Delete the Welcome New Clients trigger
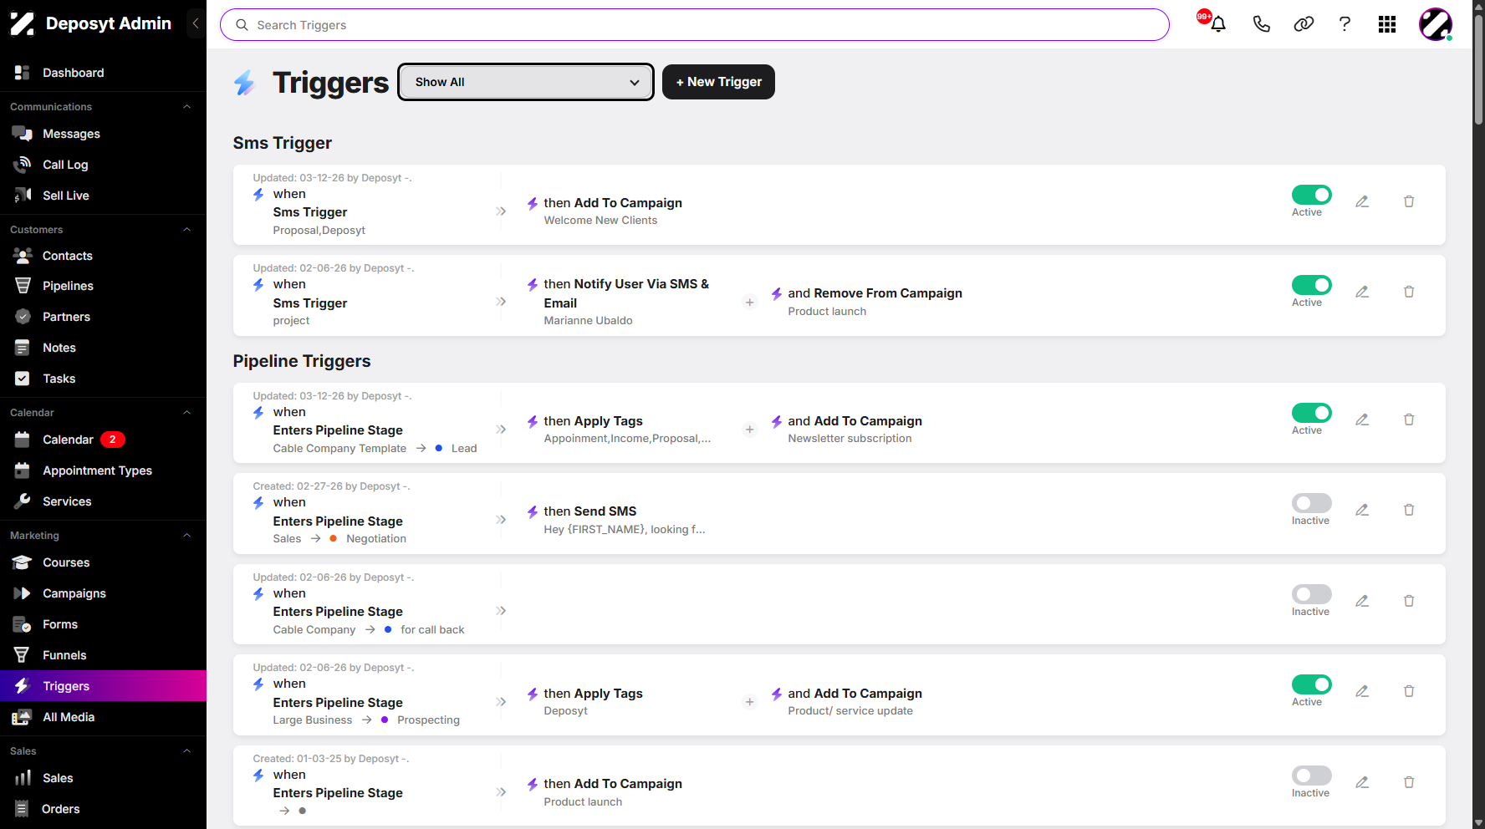Viewport: 1485px width, 829px height. click(1409, 201)
